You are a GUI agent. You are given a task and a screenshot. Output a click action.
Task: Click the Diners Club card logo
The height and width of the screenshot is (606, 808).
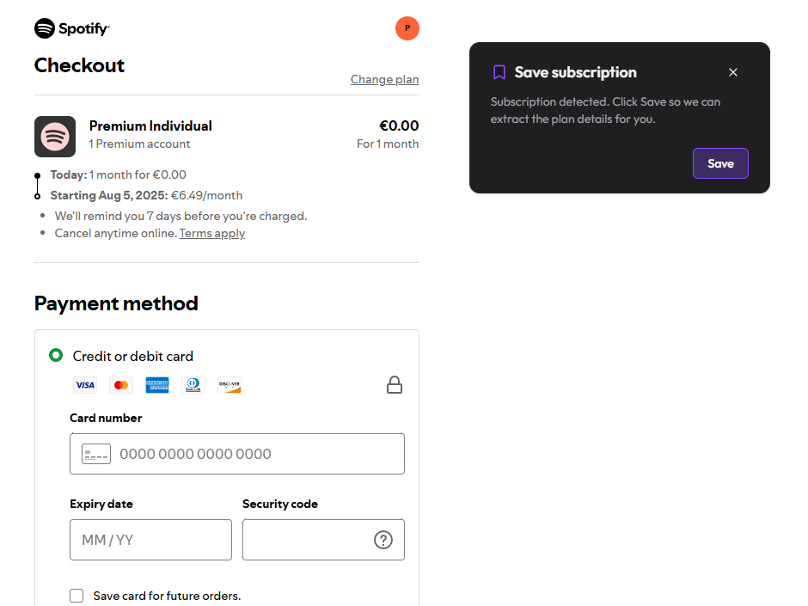[x=193, y=385]
